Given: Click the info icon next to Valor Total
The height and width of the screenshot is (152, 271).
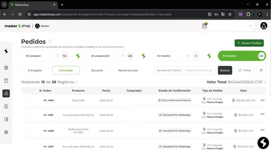Looking at the screenshot, I should 265,82.
